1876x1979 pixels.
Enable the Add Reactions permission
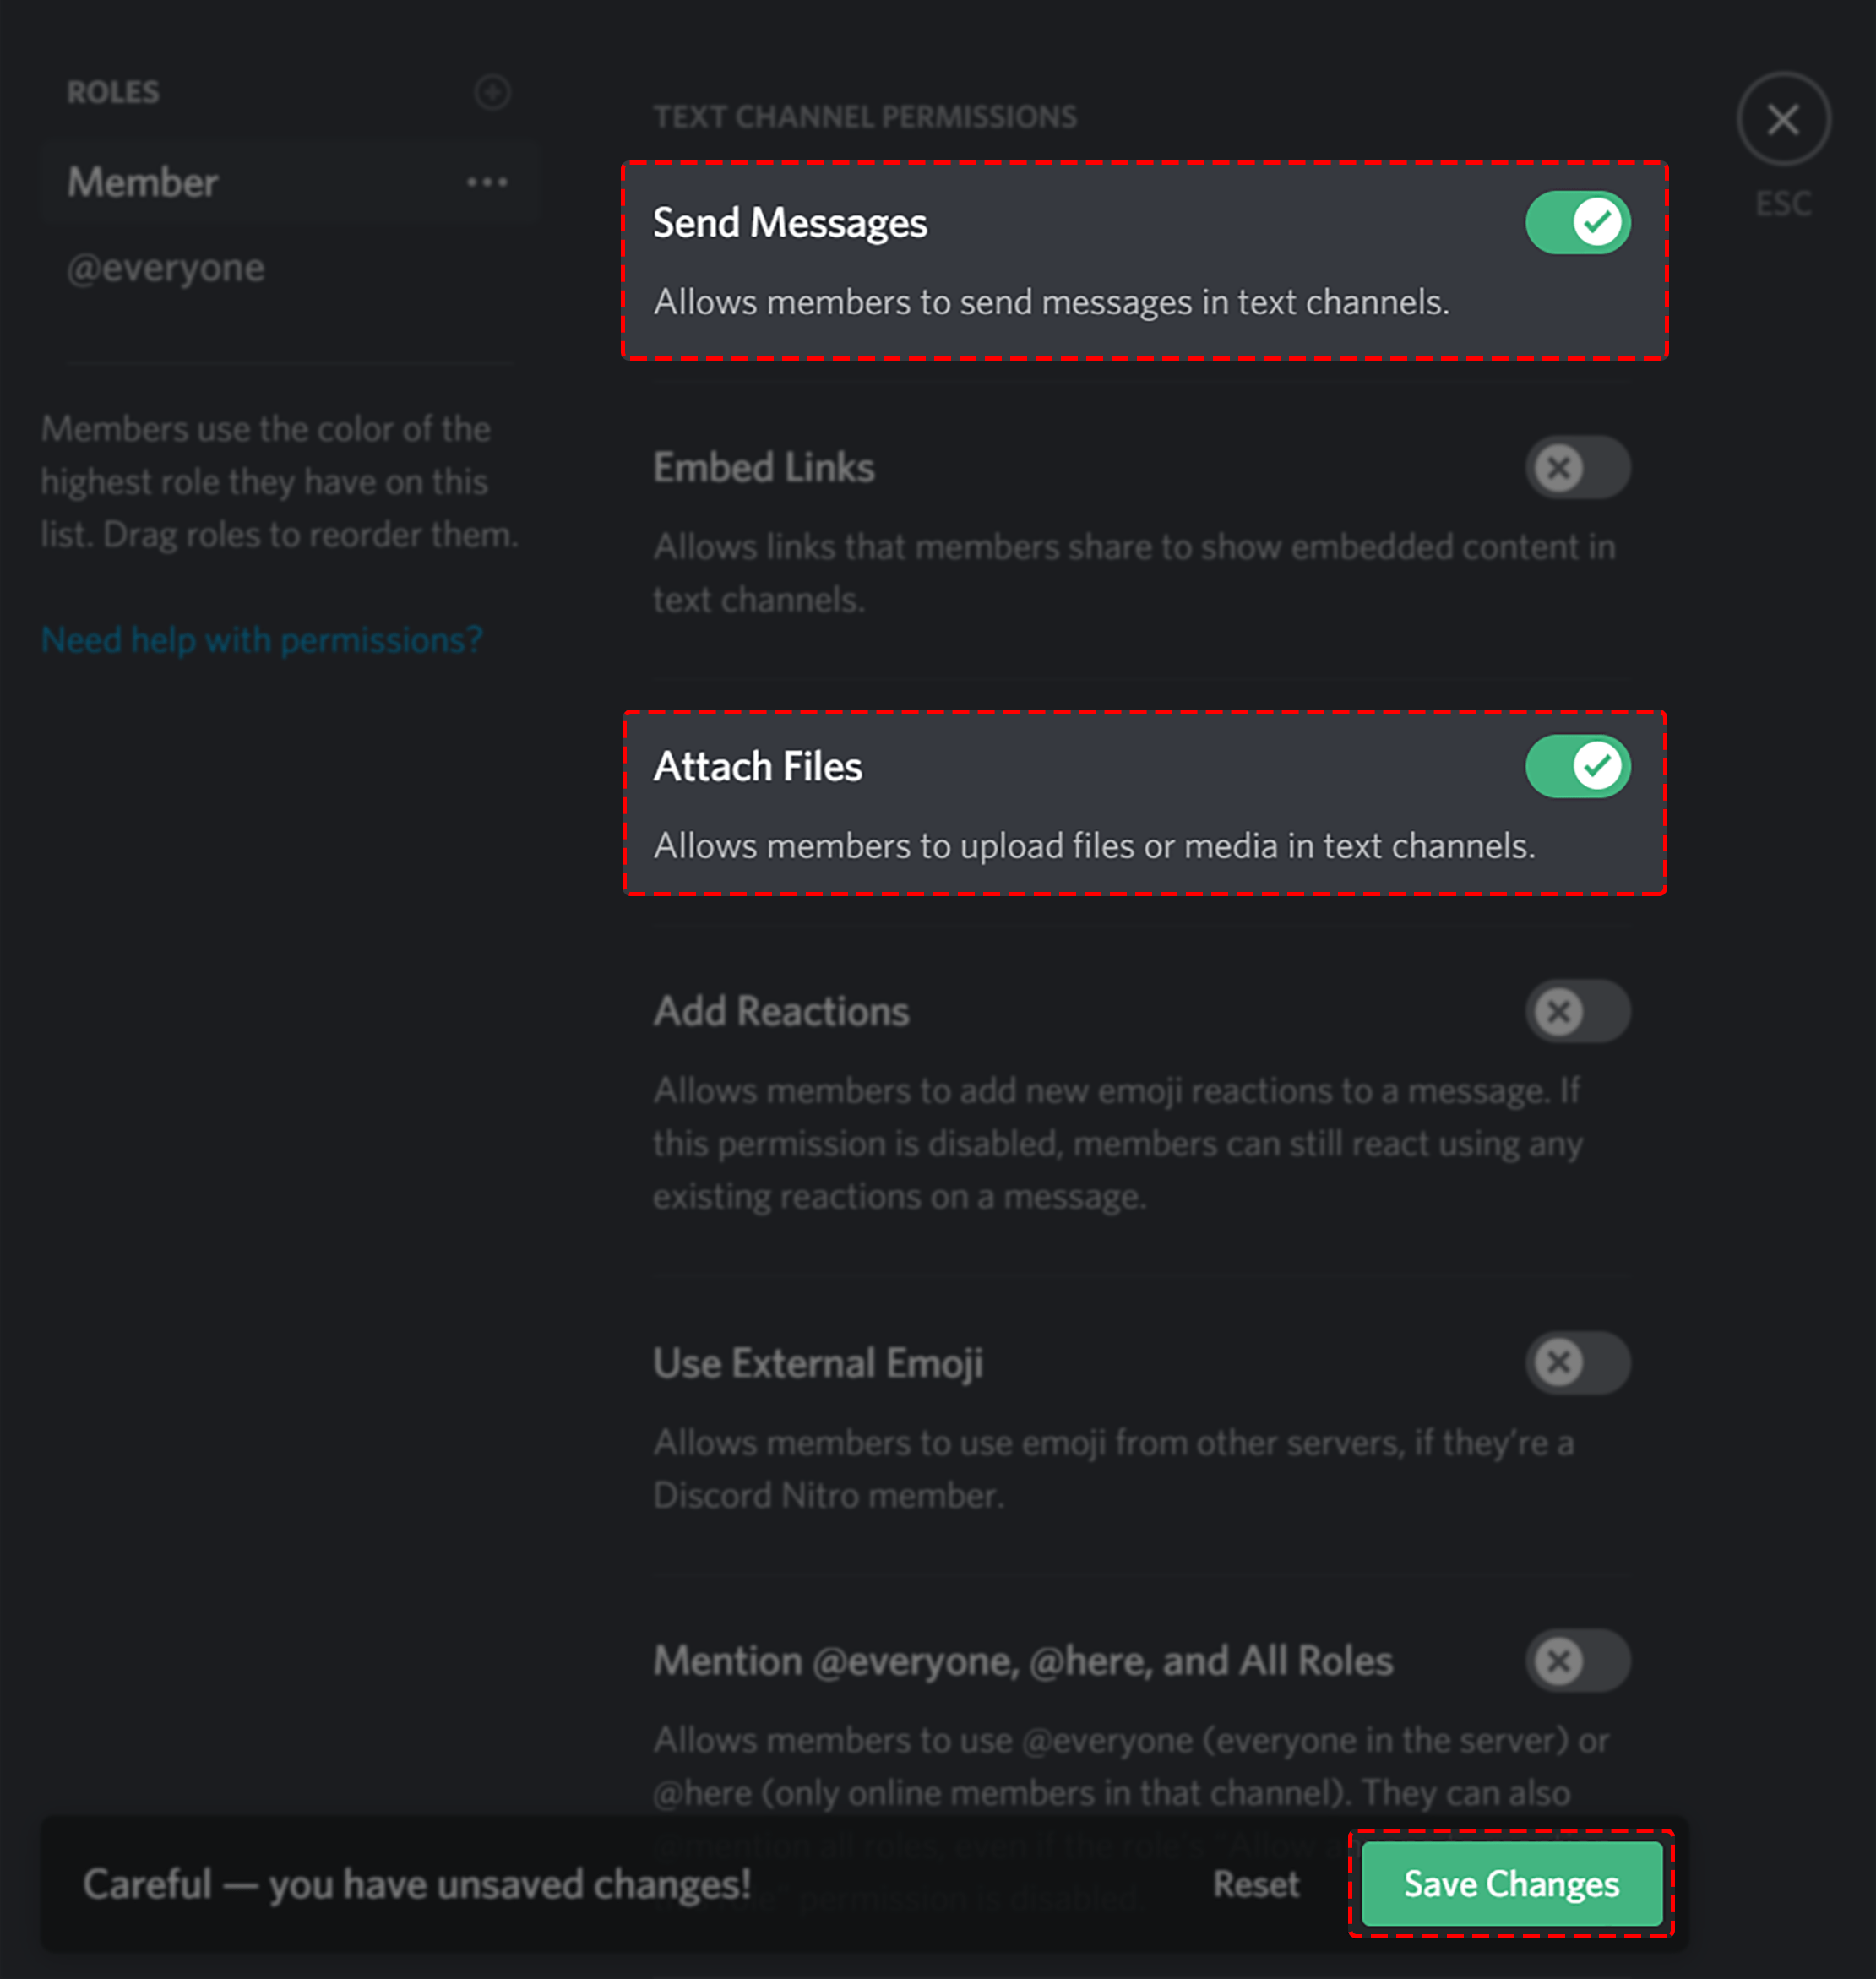(x=1578, y=1011)
